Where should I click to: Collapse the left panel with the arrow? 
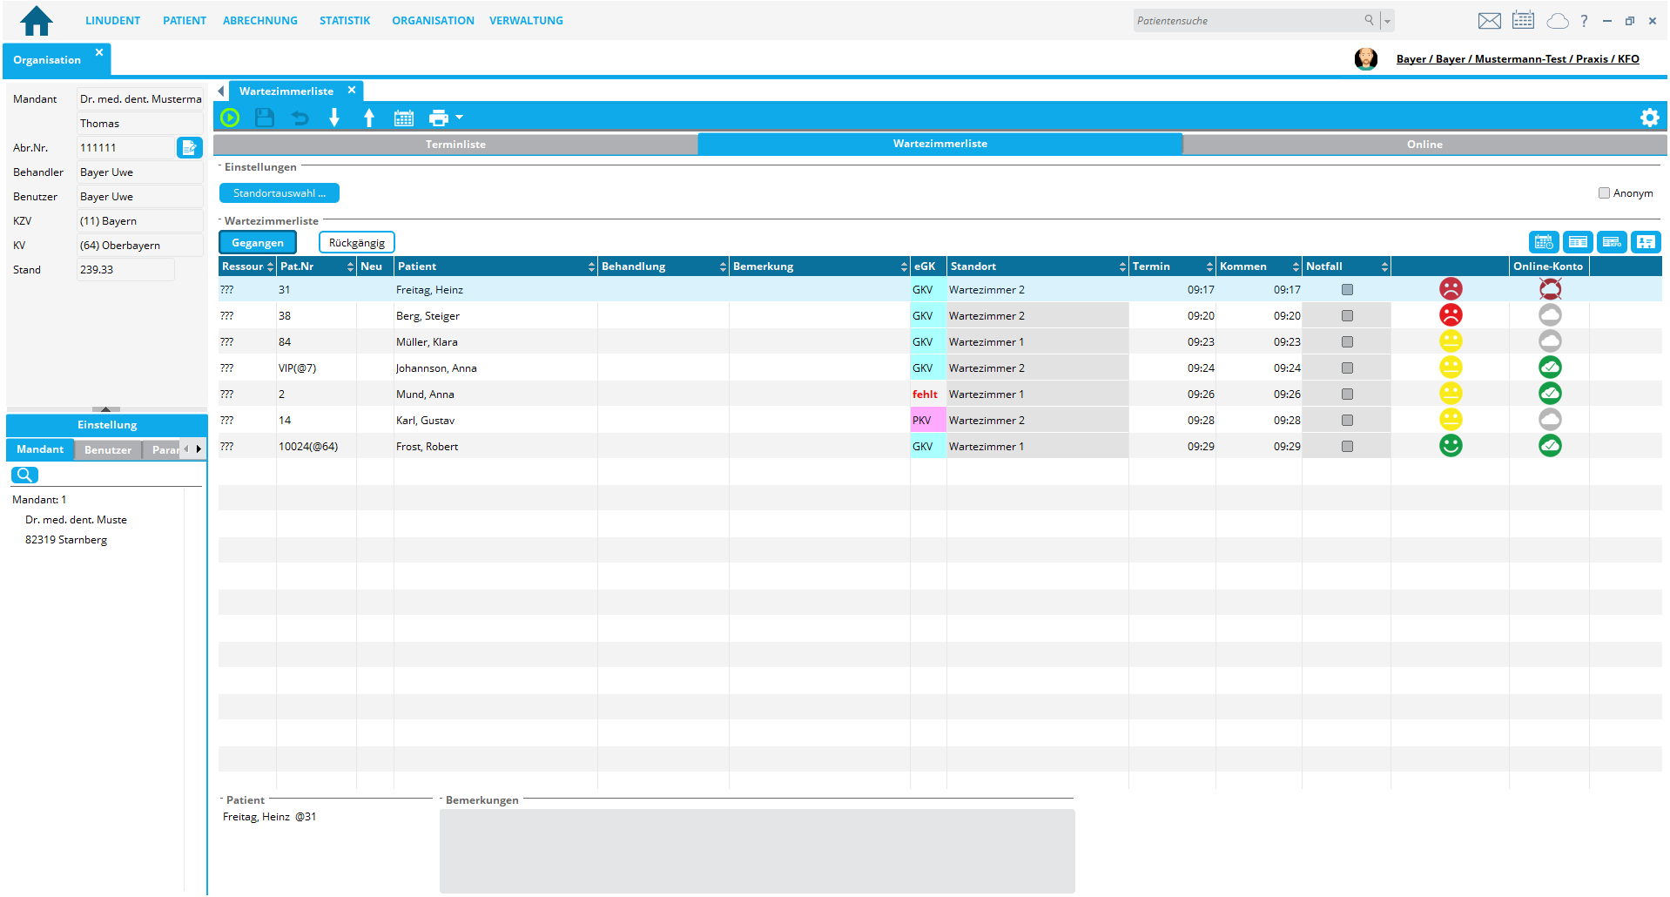(220, 91)
